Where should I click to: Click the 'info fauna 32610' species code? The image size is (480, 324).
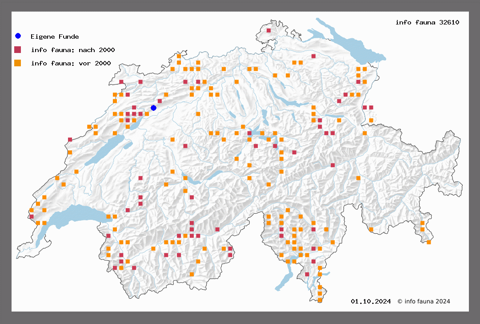427,22
